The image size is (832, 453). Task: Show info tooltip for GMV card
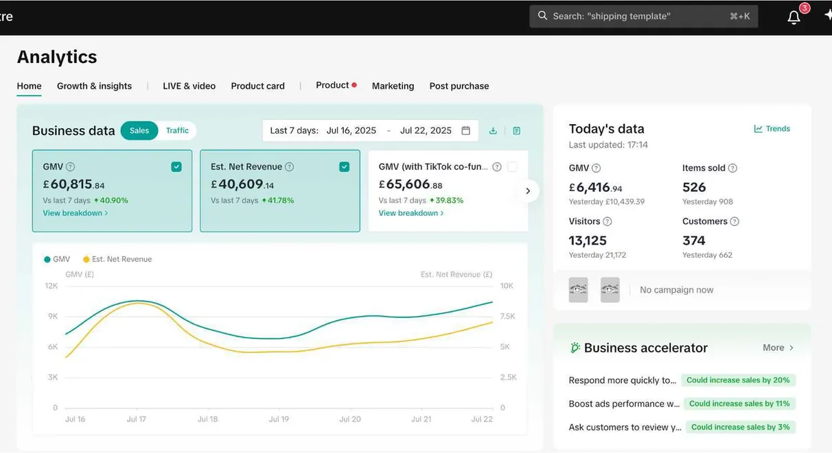(x=70, y=167)
